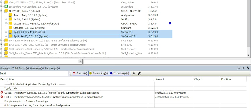Click the NETWORK library folder icon
Screen dimensions: 251x112
point(6,11)
